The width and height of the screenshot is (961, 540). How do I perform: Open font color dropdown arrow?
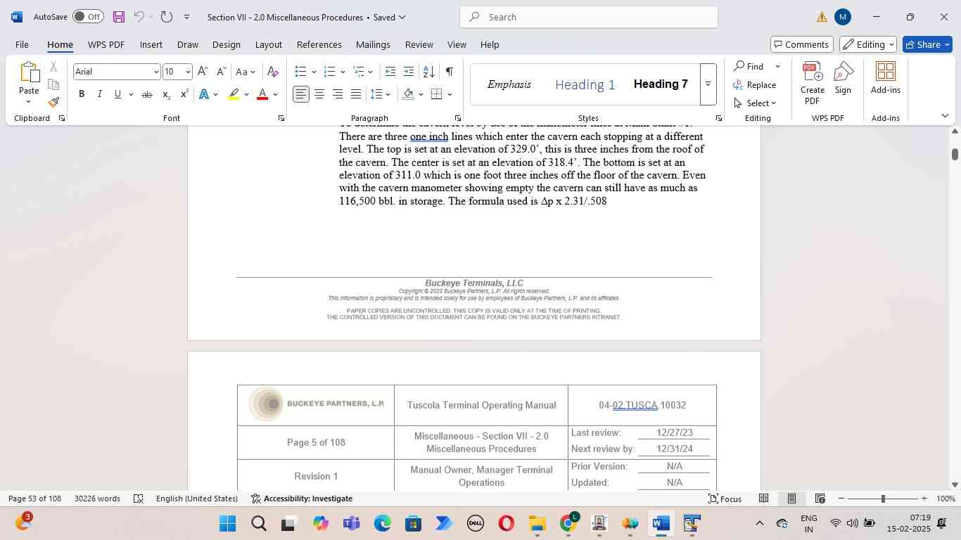coord(275,94)
